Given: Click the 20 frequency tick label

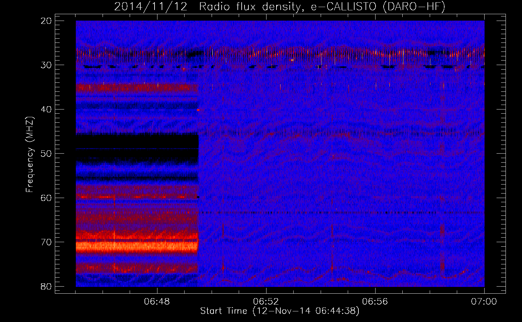Looking at the screenshot, I should click(x=46, y=21).
